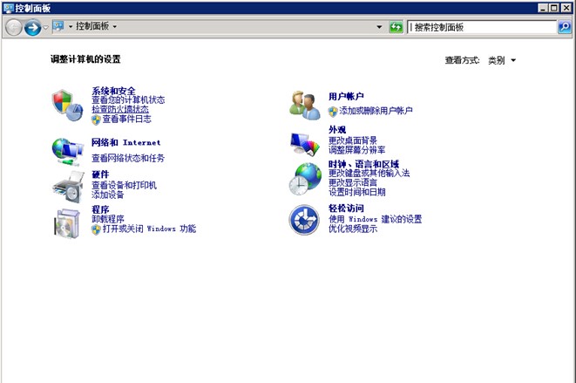Screen dimensions: 576x383
Task: Expand the address bar history dropdown arrow
Action: 379,27
